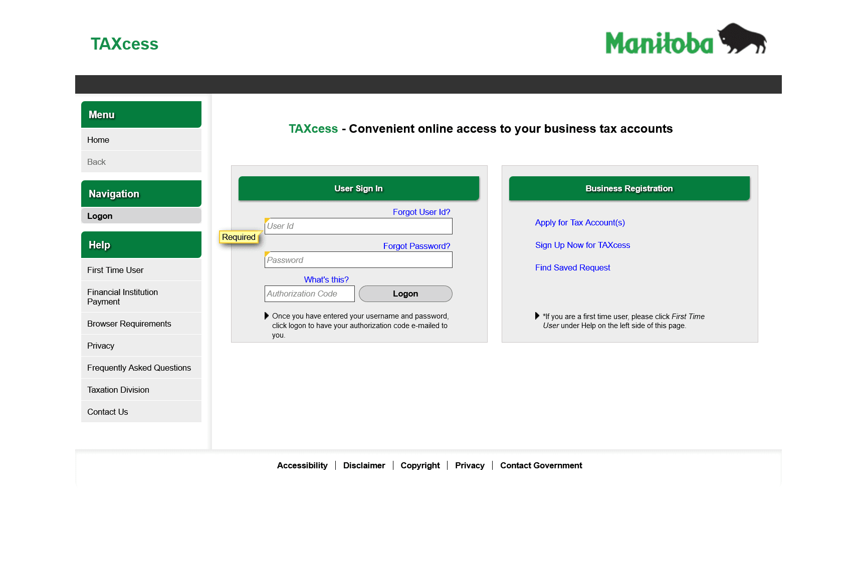This screenshot has height=571, width=857.
Task: Click the Forgot Password? link
Action: point(416,246)
